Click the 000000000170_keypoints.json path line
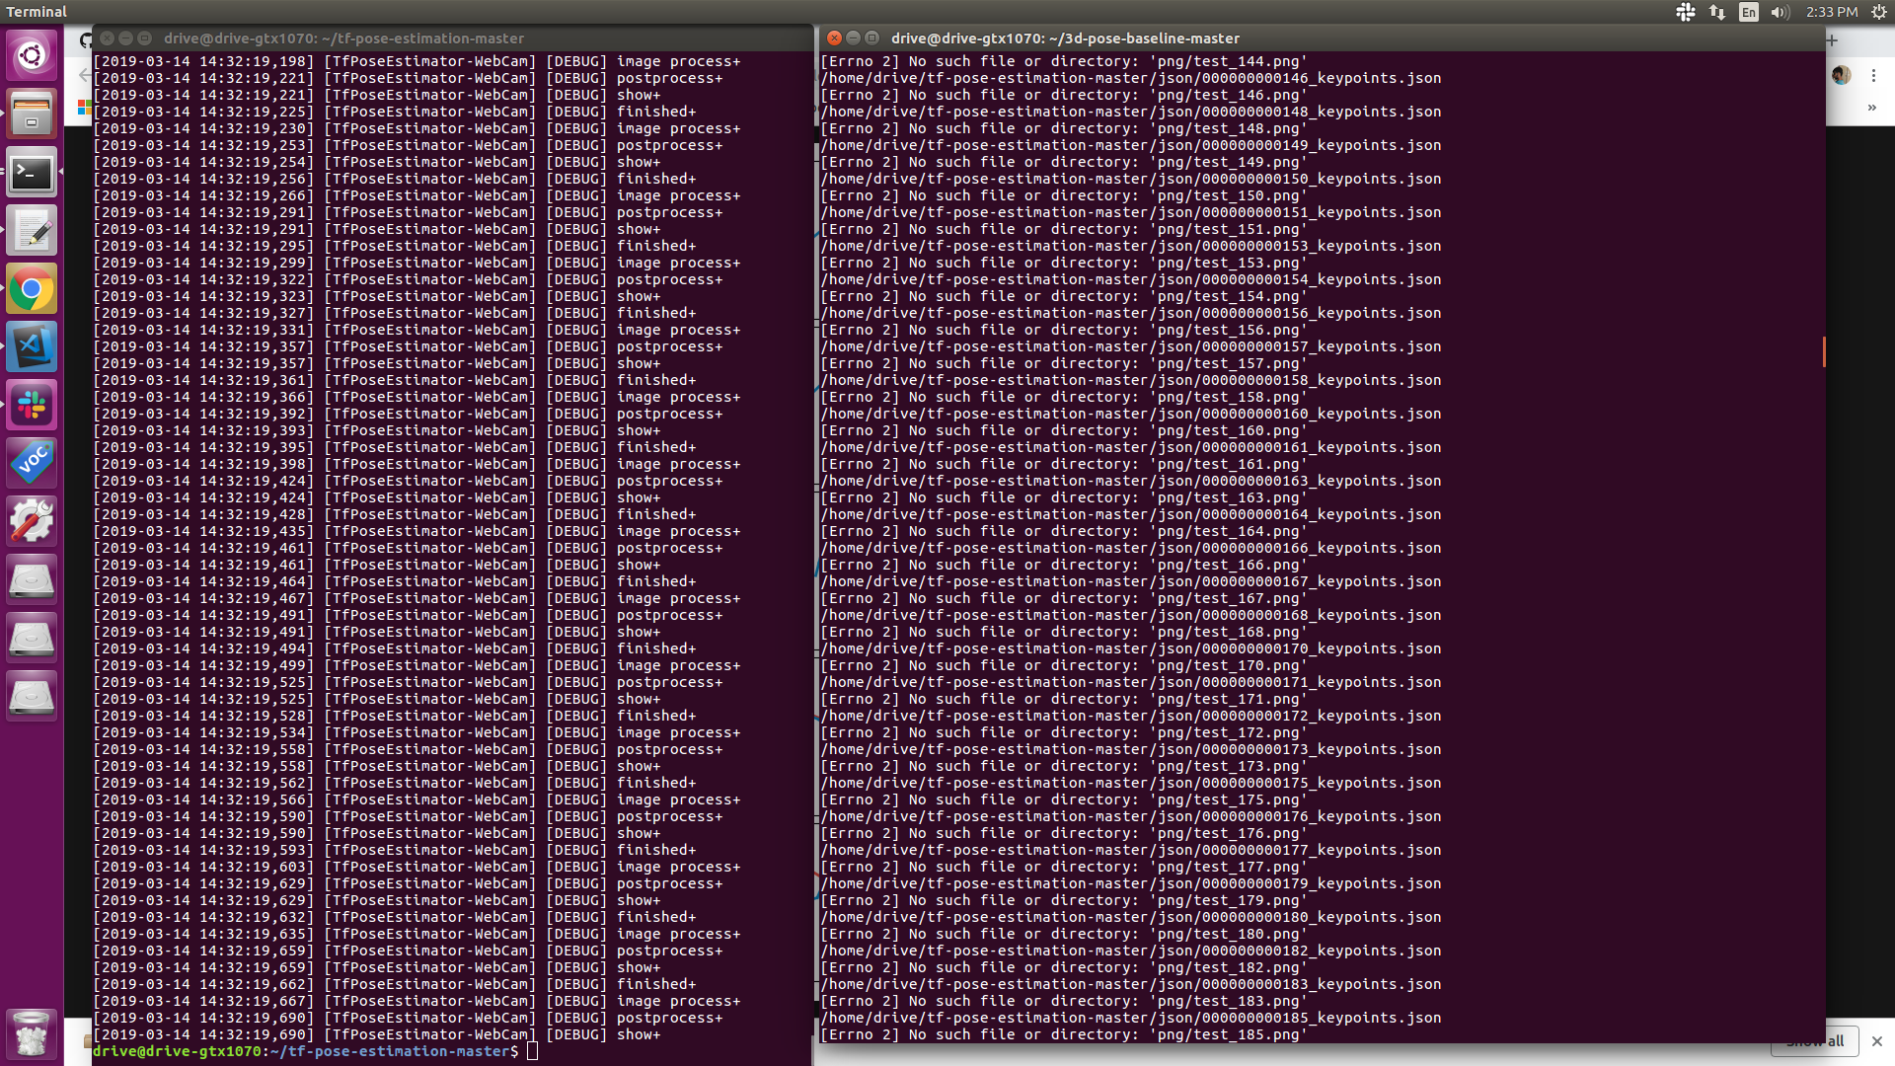1895x1066 pixels. [1131, 648]
